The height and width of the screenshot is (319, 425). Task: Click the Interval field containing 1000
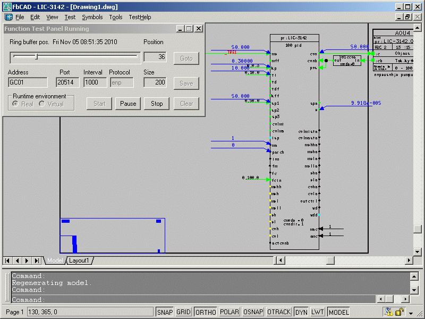coord(95,82)
